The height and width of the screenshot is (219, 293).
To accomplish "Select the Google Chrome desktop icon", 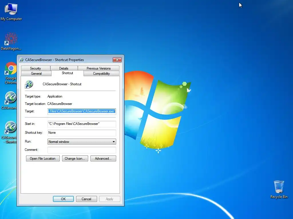I will point(11,73).
